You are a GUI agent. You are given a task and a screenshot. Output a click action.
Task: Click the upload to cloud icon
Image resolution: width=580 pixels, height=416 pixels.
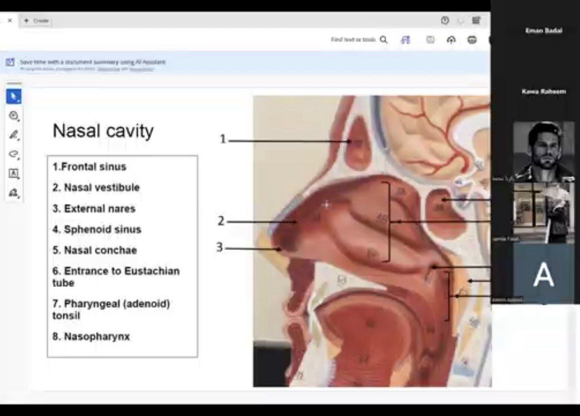pos(451,40)
